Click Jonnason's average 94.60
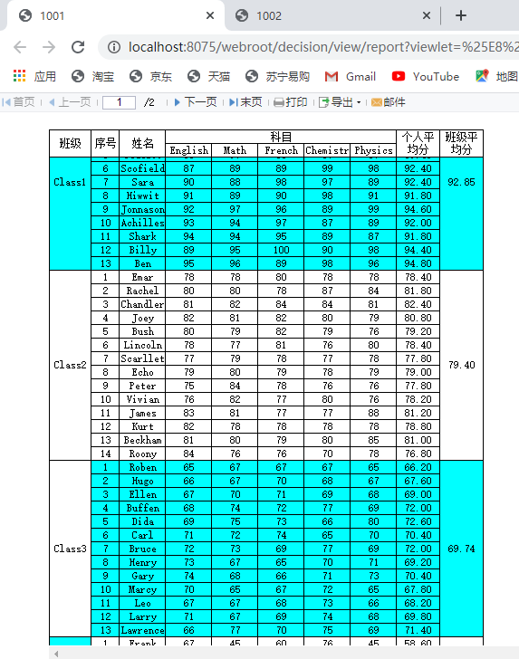Screen dimensions: 519x659 click(418, 209)
